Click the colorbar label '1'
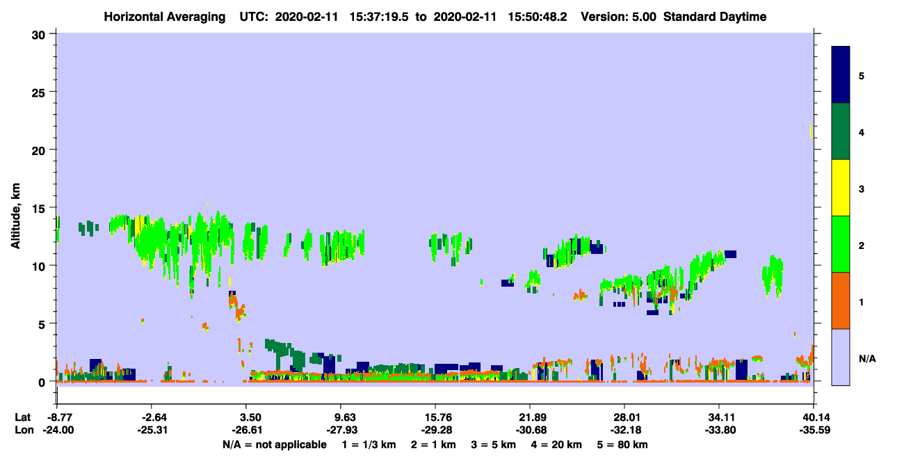This screenshot has width=904, height=464. click(862, 301)
